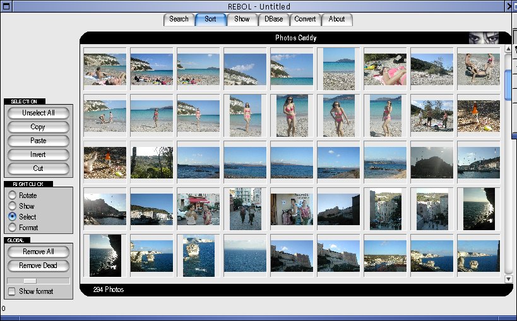Click scrollbar up arrow in photo grid

(x=508, y=49)
